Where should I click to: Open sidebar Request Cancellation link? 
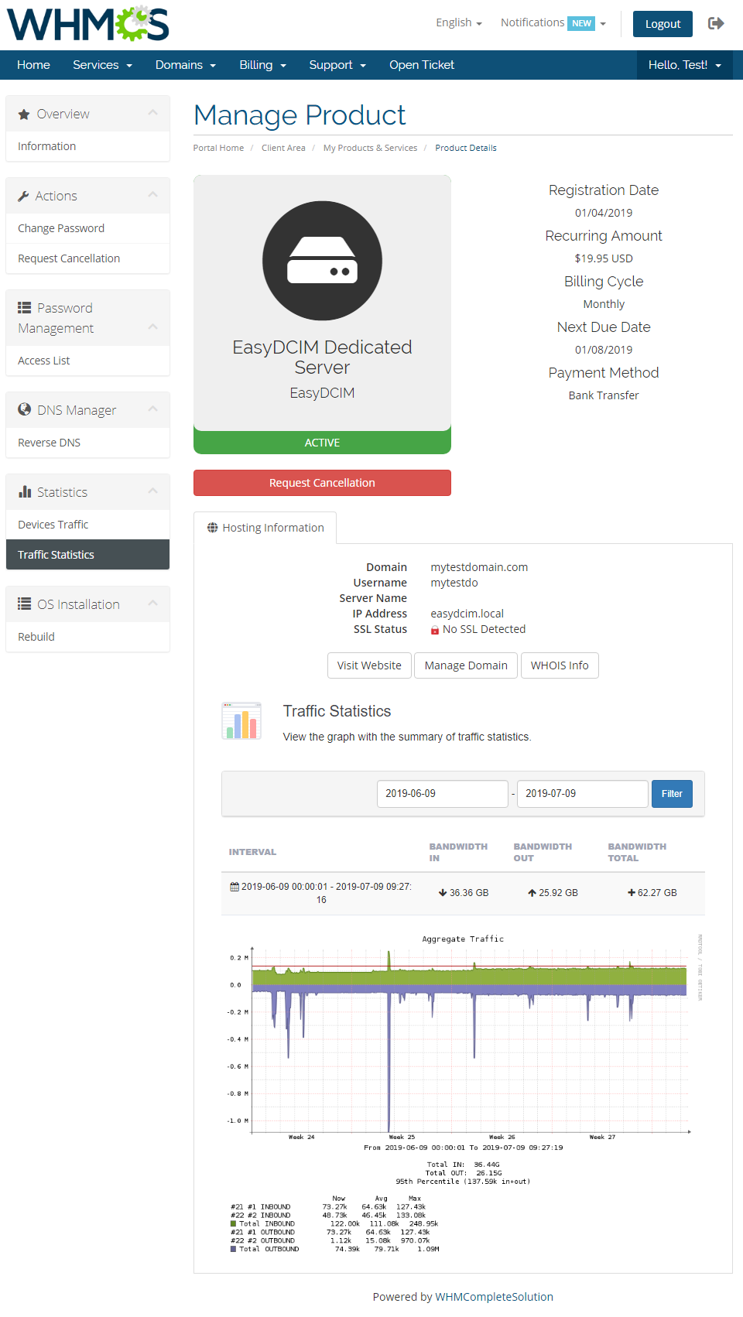[87, 258]
